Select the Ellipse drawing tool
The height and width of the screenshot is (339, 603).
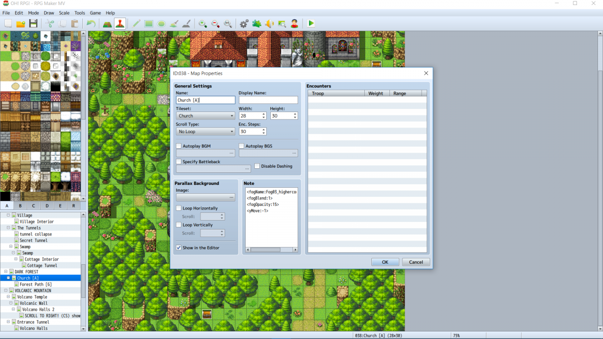click(161, 23)
